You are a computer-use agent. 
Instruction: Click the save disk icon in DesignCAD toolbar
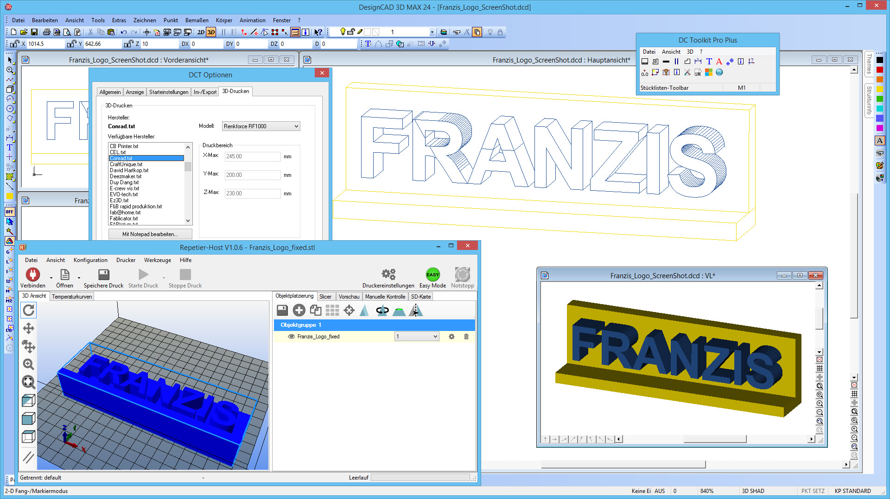[x=34, y=32]
